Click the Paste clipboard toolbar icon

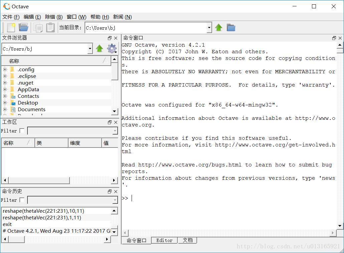pos(50,28)
